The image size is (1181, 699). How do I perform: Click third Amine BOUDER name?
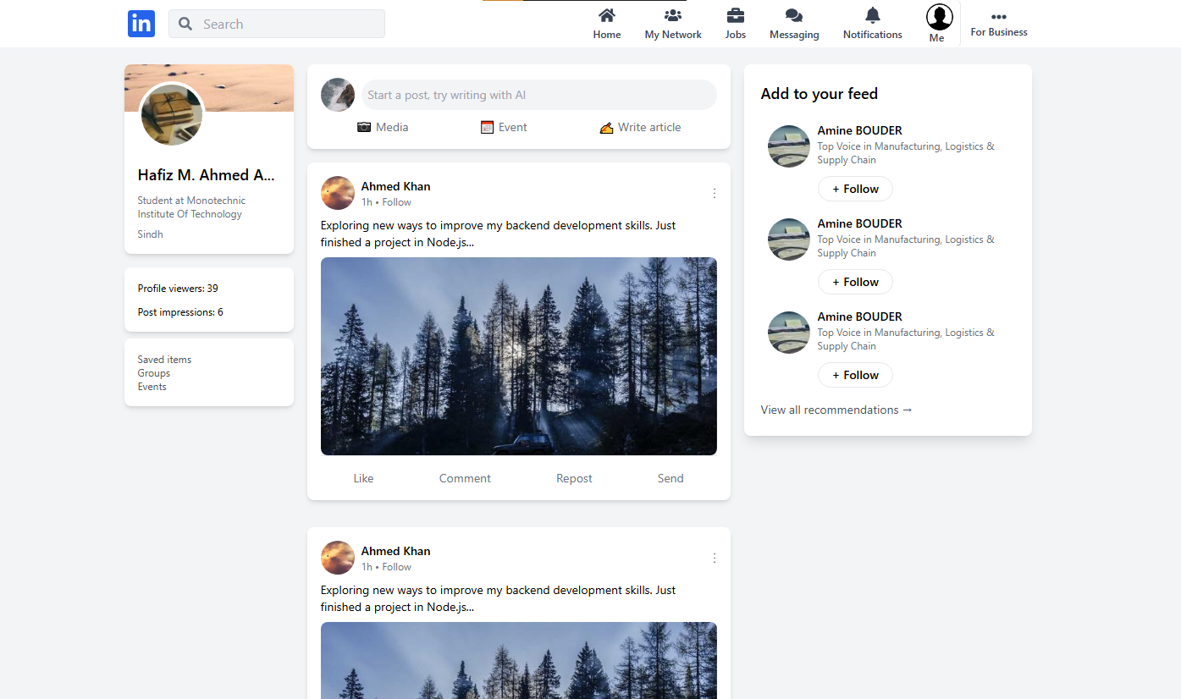pyautogui.click(x=859, y=316)
